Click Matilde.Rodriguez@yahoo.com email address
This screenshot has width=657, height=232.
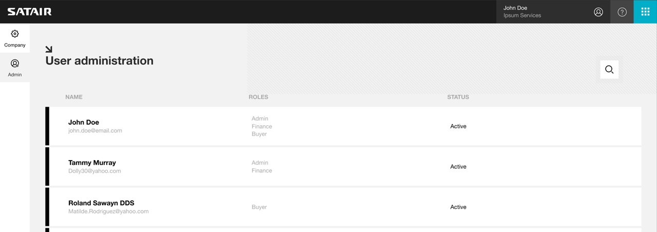pyautogui.click(x=108, y=211)
